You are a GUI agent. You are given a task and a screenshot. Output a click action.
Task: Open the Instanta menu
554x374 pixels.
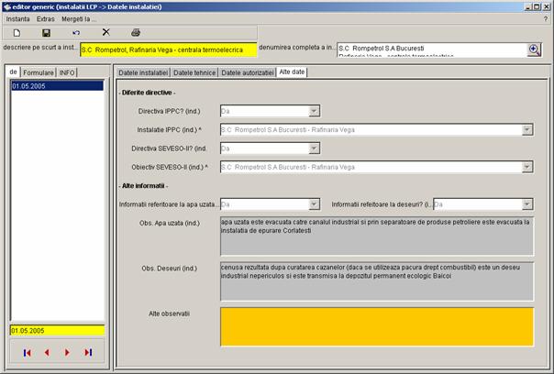[18, 18]
